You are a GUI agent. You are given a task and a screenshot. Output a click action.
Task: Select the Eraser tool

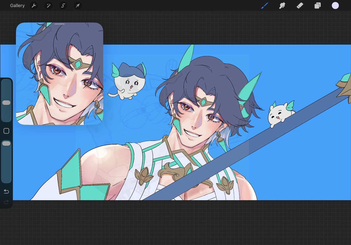[300, 6]
